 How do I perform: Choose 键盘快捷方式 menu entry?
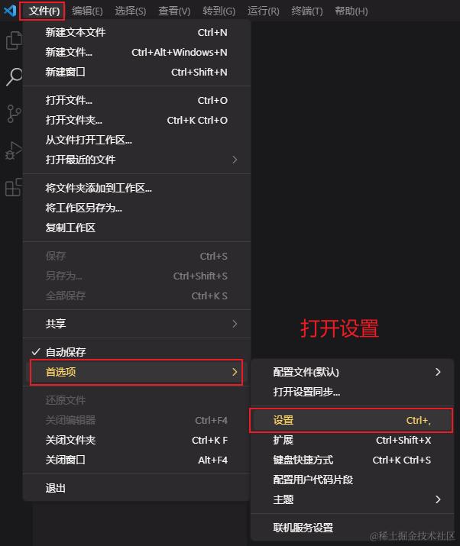pos(352,460)
